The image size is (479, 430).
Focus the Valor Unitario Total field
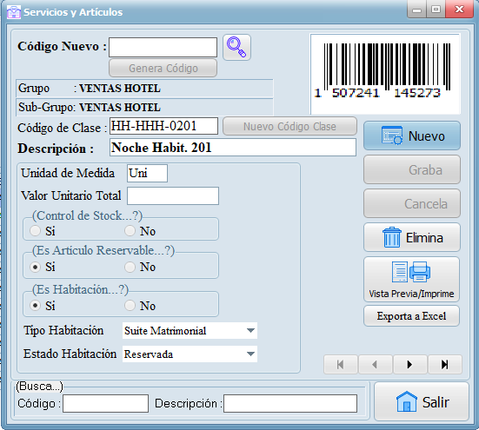[x=173, y=196]
